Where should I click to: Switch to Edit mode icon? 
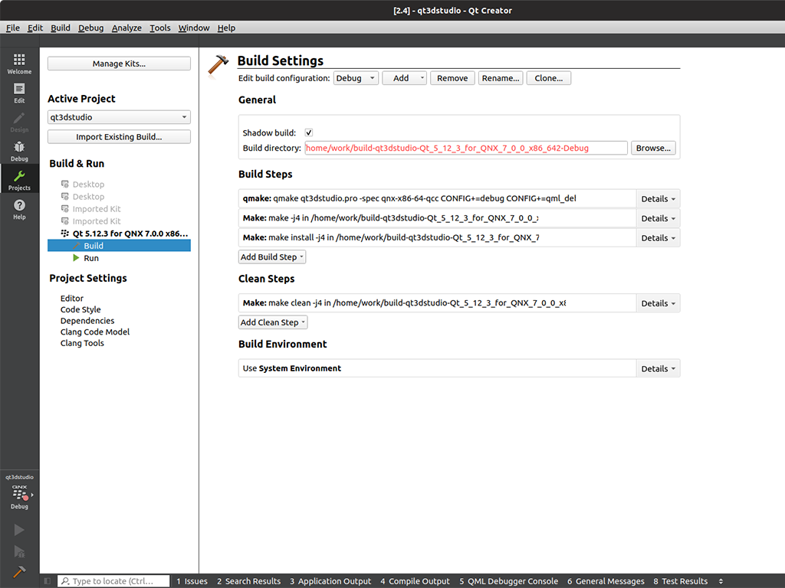pyautogui.click(x=19, y=93)
